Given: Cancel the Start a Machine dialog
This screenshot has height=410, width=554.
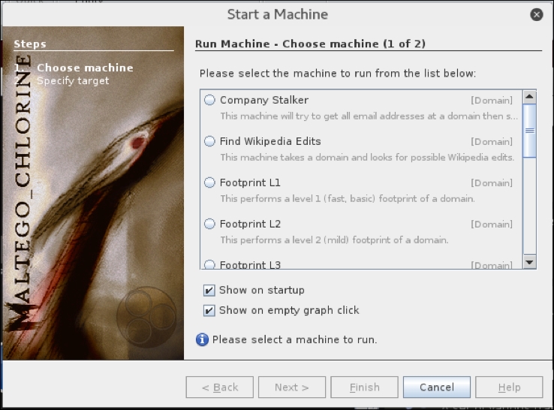Looking at the screenshot, I should click(437, 387).
